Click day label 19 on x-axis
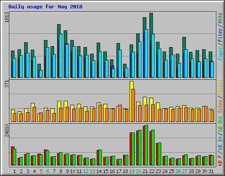The width and height of the screenshot is (225, 176). (132, 171)
